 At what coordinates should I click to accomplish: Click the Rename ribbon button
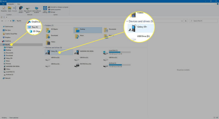15,9
